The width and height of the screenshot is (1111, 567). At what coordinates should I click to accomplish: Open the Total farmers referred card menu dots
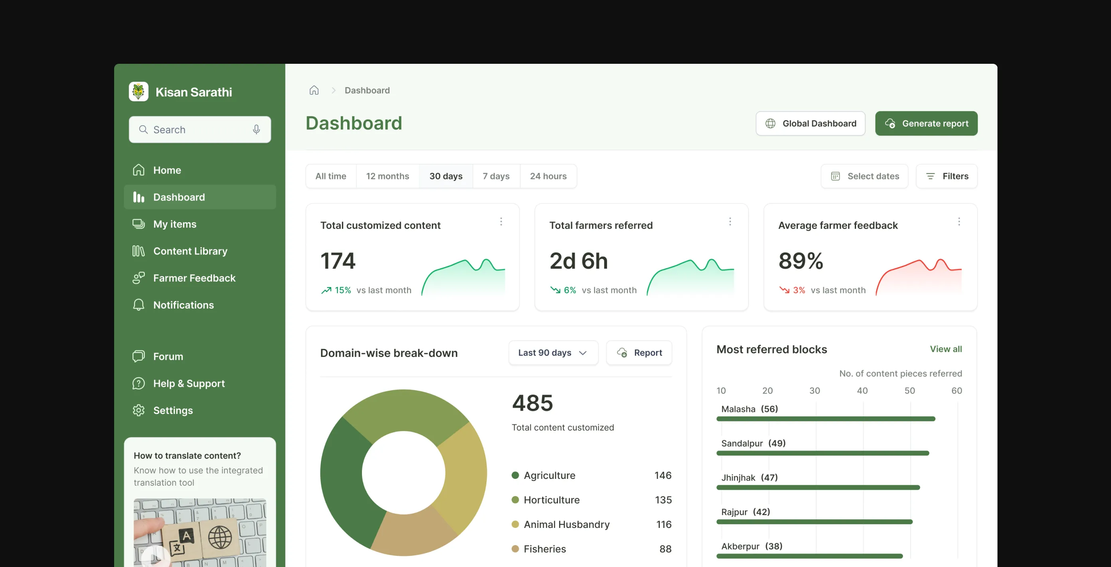pyautogui.click(x=730, y=221)
